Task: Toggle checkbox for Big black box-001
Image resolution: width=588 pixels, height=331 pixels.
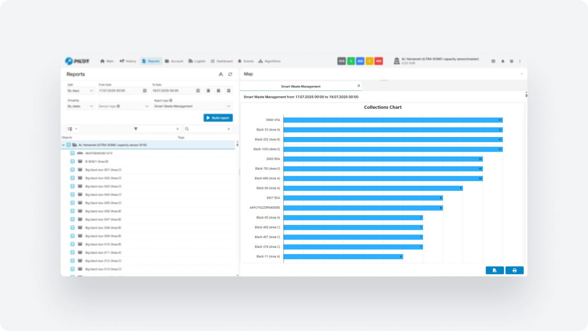Action: pyautogui.click(x=73, y=170)
